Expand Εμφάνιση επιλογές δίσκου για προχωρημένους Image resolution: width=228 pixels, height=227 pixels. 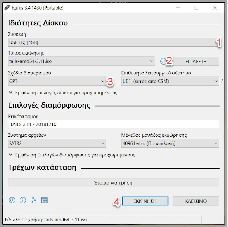(63, 93)
